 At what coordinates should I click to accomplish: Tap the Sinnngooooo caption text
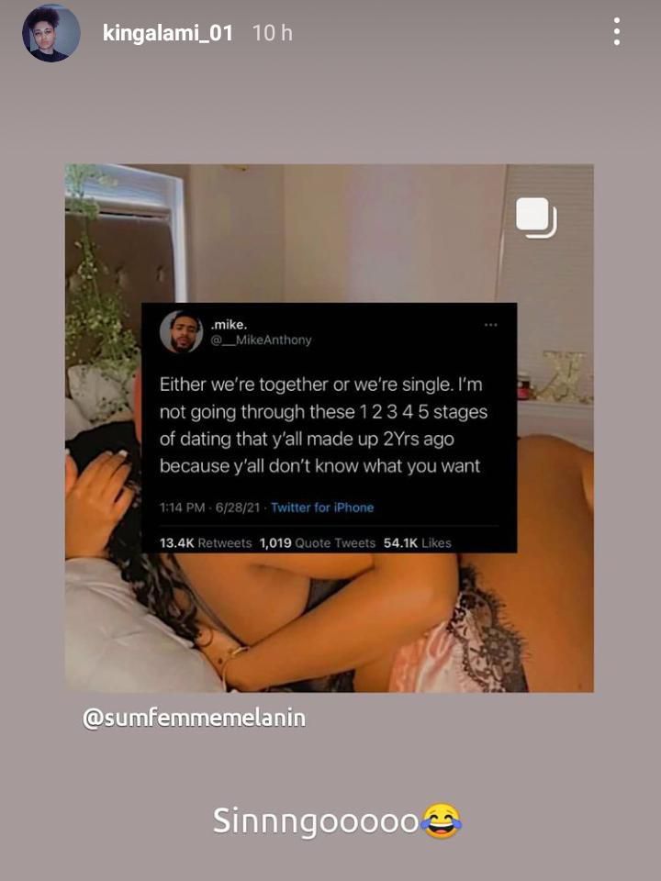(315, 820)
